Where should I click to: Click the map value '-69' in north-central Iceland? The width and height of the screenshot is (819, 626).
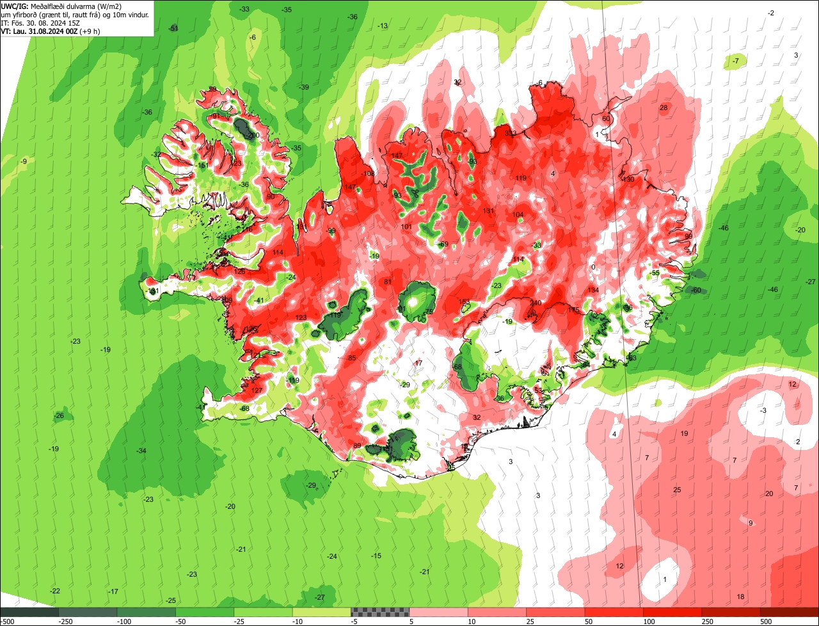[x=443, y=244]
